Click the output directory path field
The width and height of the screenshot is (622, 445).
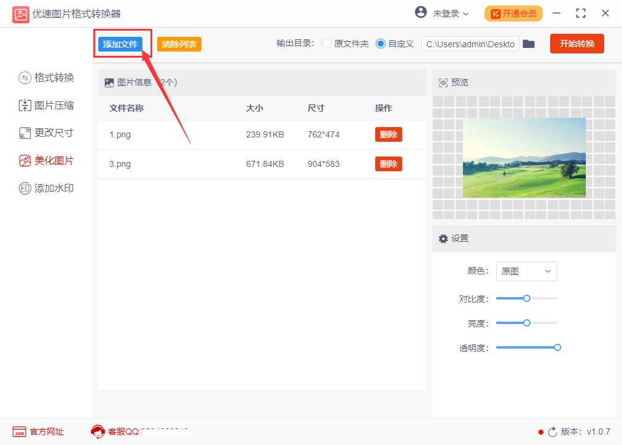point(470,44)
